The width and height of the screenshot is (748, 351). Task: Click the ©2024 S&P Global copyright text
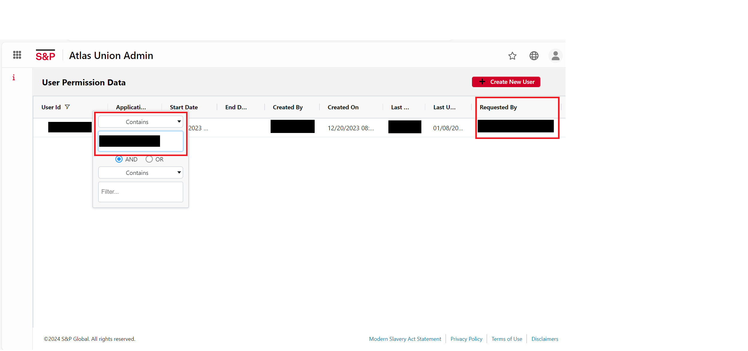pos(89,339)
